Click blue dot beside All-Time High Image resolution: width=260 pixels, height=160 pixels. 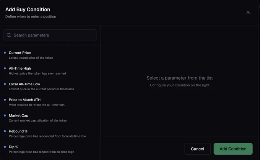[5, 69]
